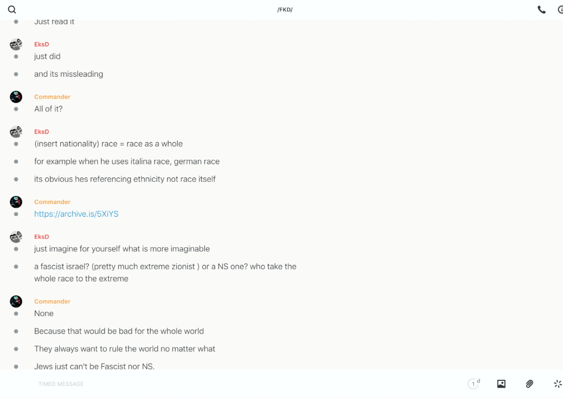Viewport: 563px width, 398px height.
Task: Select the "and its missleading" message
Action: pyautogui.click(x=68, y=74)
